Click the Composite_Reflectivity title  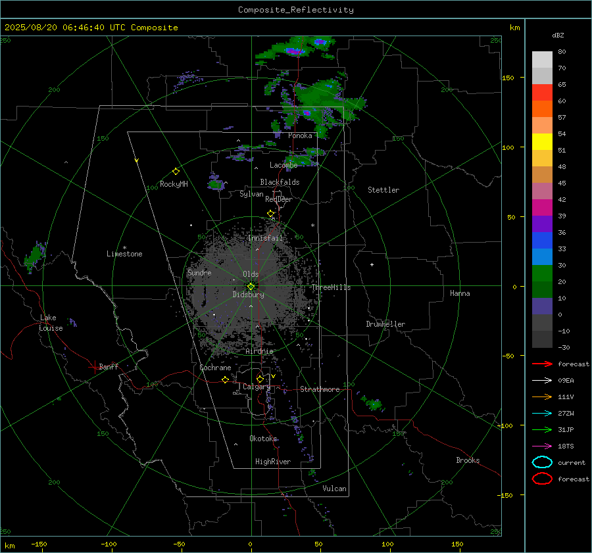point(295,10)
